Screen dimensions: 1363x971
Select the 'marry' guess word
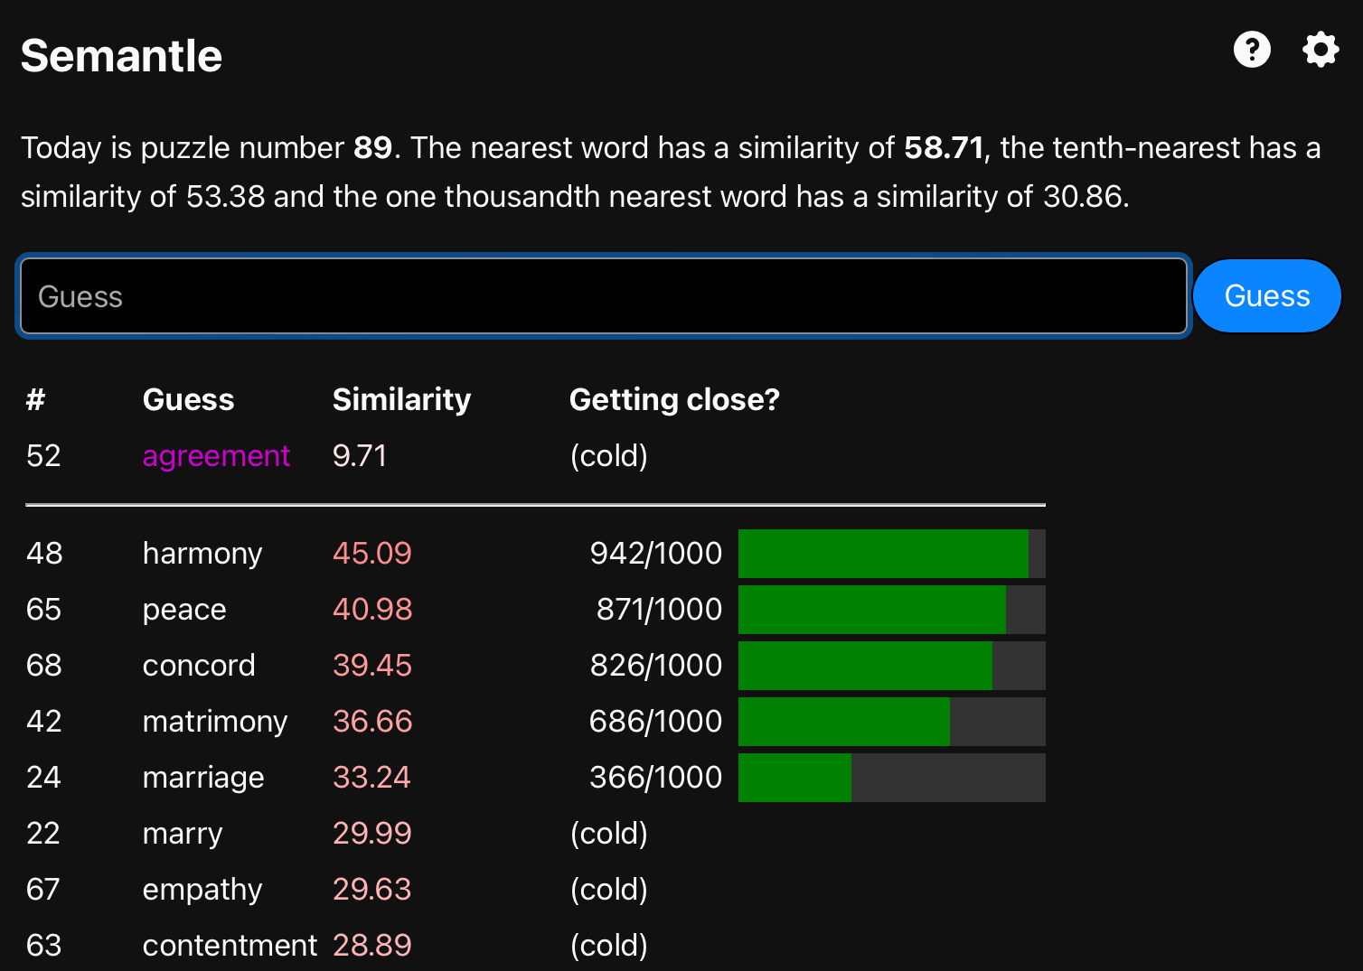(x=183, y=834)
